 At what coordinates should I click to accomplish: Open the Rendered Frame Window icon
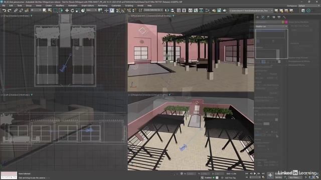pos(219,10)
